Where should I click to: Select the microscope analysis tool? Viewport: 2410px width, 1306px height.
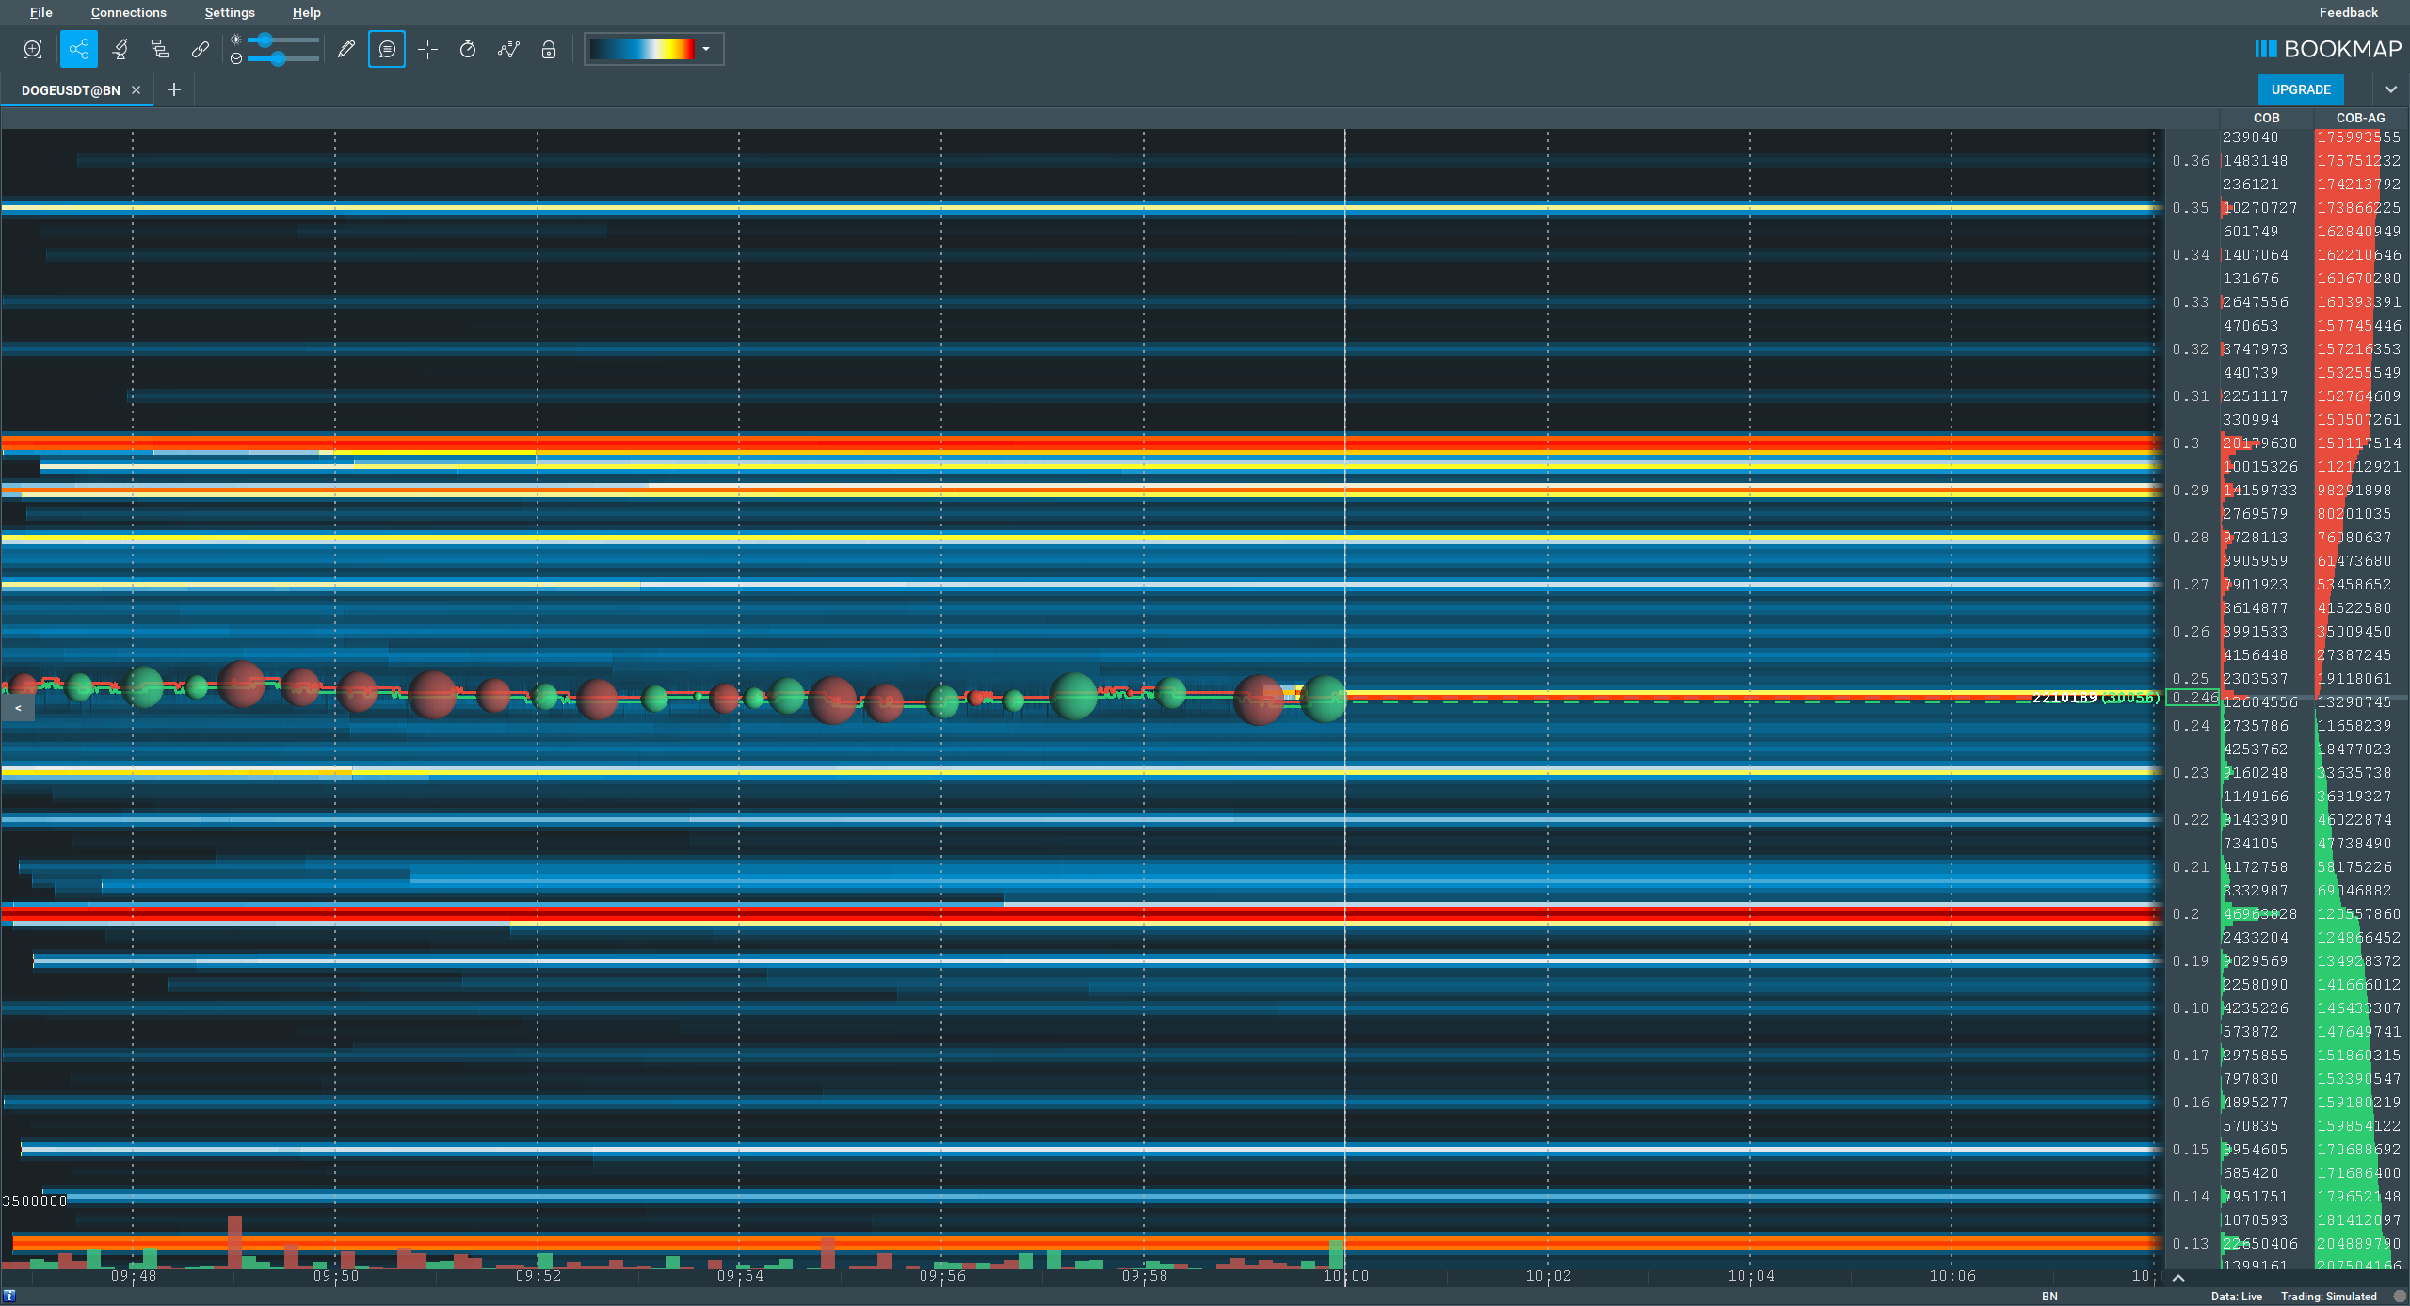pos(120,49)
